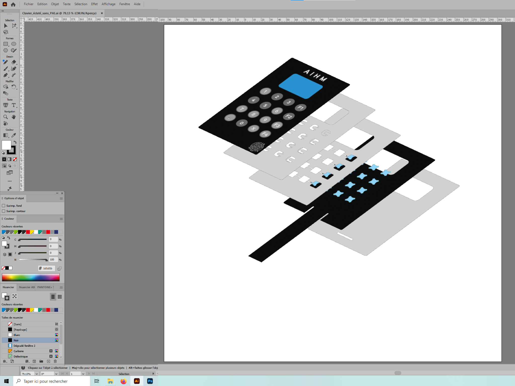Viewport: 515px width, 386px height.
Task: Open Photoshop from the taskbar
Action: coord(150,381)
